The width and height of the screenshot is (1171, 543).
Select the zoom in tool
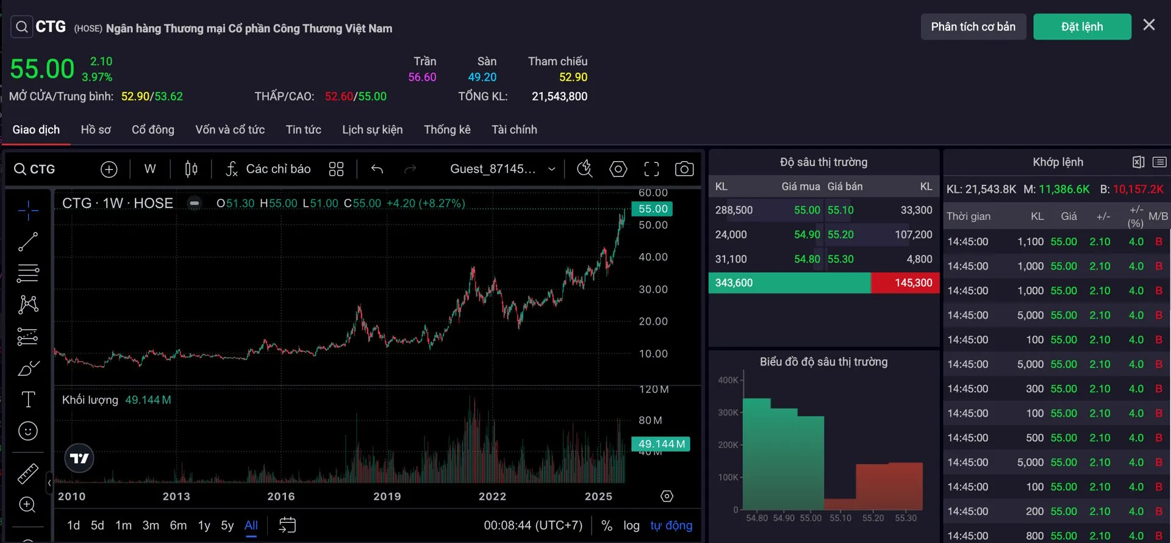coord(28,505)
